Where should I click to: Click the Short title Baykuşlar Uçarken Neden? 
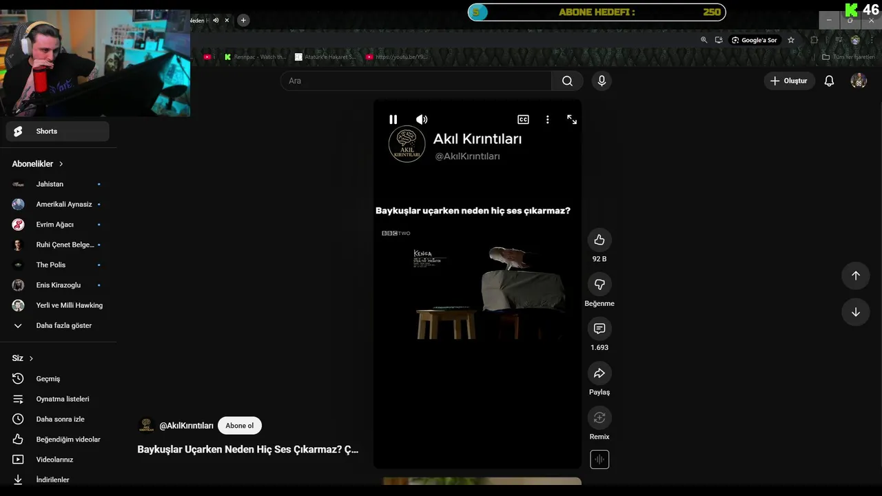click(x=248, y=449)
